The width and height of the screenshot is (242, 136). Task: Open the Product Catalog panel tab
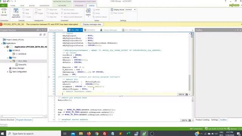tap(202, 120)
